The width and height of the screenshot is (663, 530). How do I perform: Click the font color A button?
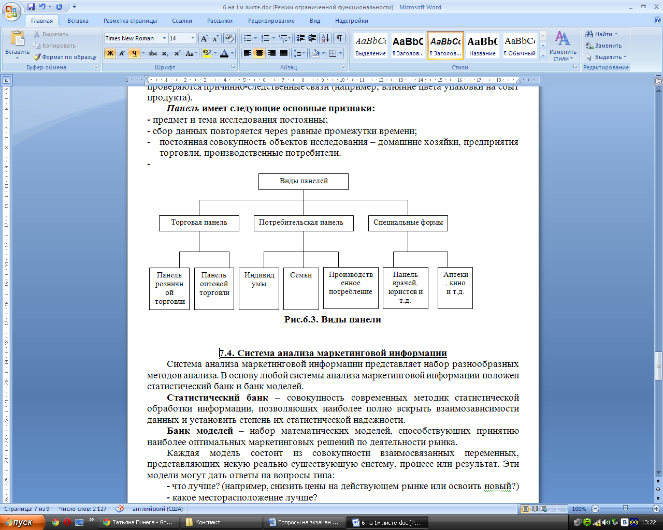click(224, 53)
